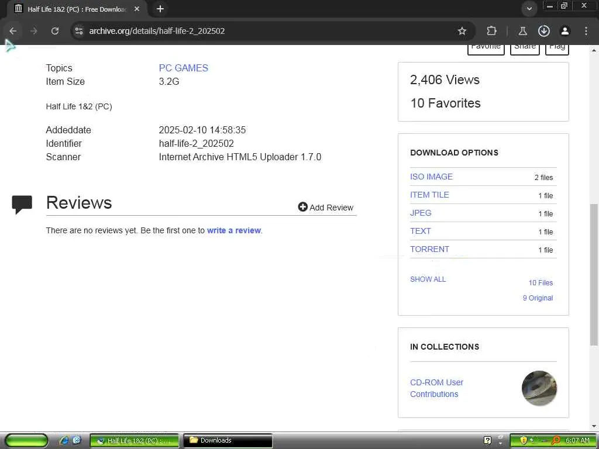
Task: Download the ISO IMAGE files
Action: coord(431,177)
